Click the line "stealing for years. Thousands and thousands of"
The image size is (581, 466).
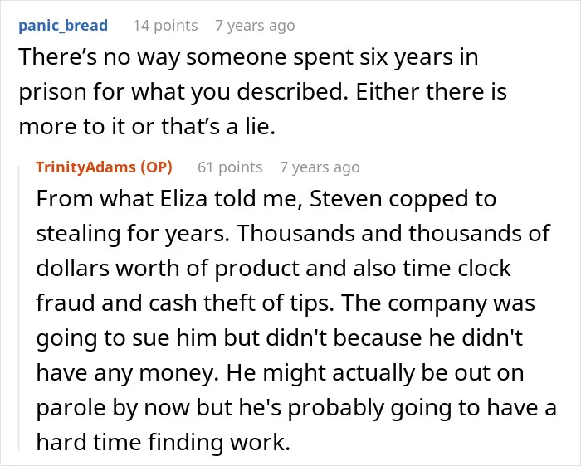tap(293, 234)
